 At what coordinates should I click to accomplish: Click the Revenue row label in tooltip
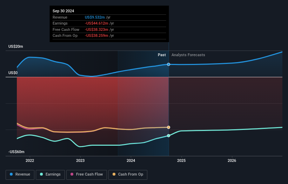[x=60, y=17]
